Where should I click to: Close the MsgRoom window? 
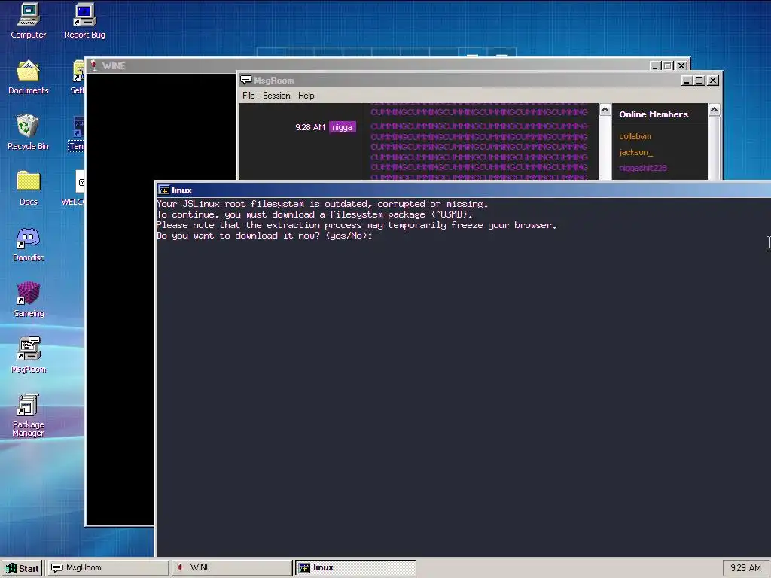point(713,81)
